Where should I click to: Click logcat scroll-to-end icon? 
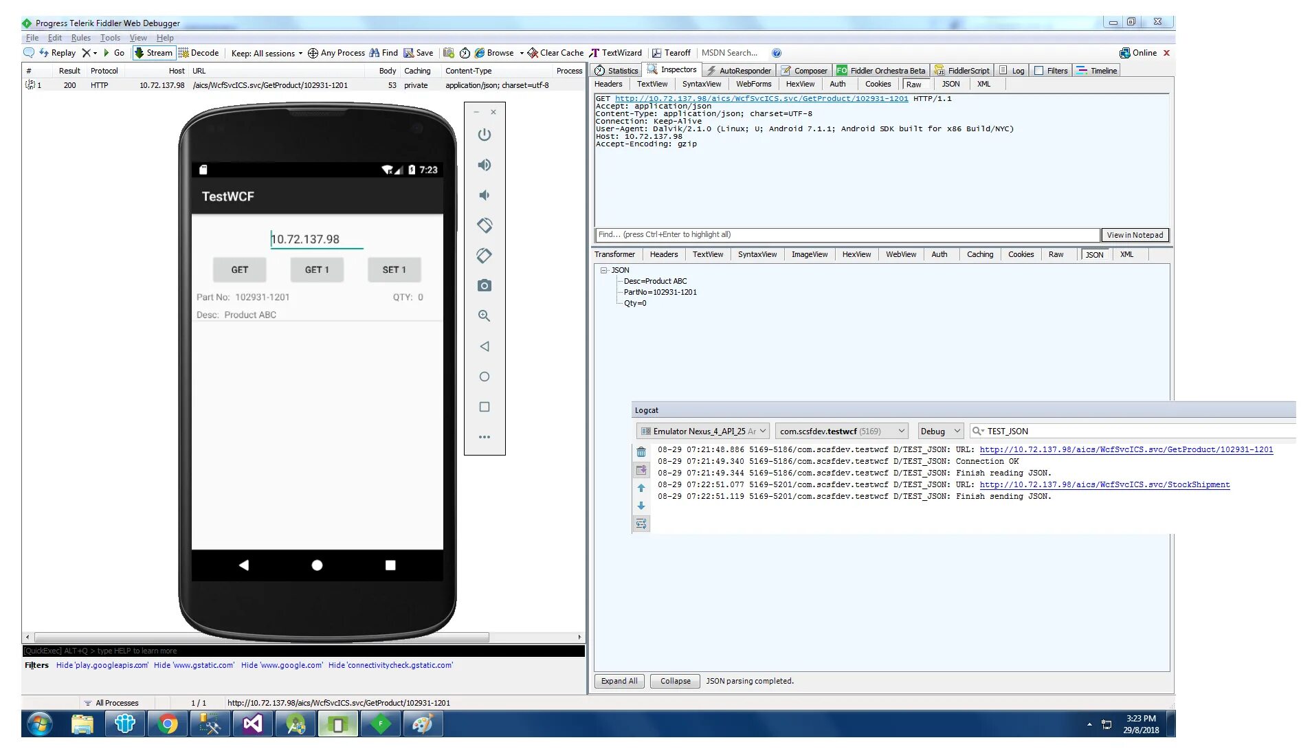[x=641, y=470]
